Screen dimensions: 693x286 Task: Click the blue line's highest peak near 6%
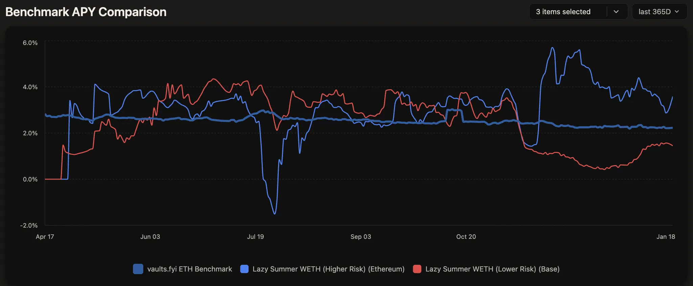pos(553,48)
